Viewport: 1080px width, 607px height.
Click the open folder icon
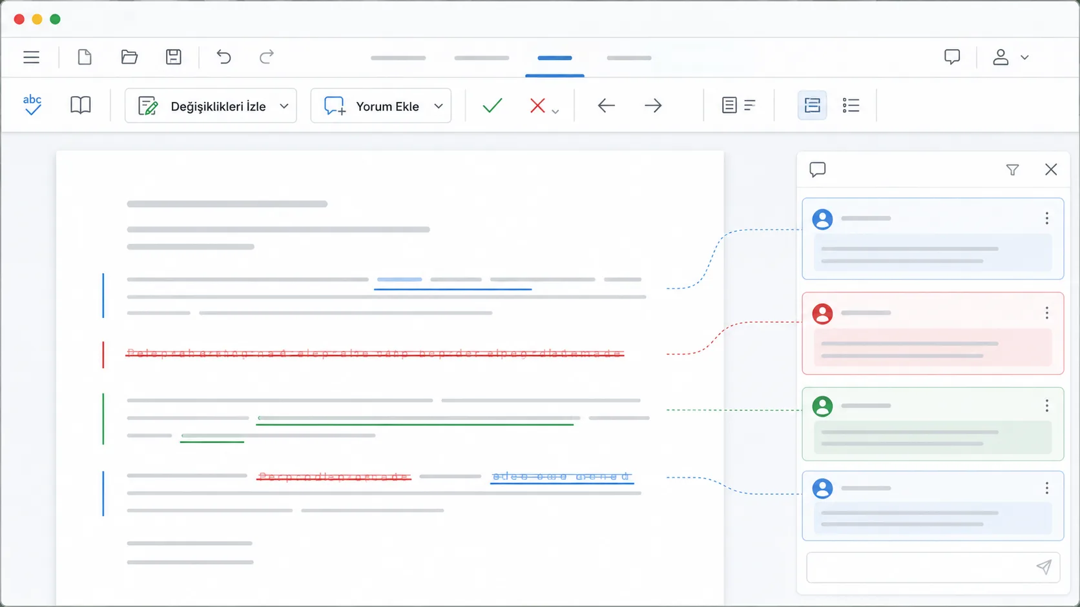point(129,57)
